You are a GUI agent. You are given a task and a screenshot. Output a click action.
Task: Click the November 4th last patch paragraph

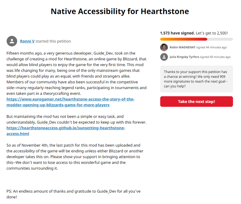(73, 157)
